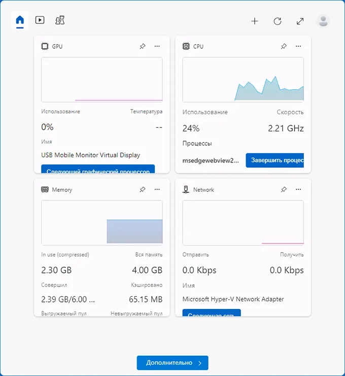Add a new widget with plus icon
345x376 pixels.
click(x=255, y=21)
